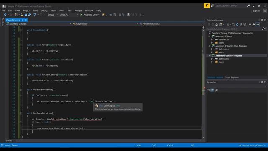
Task: Click the Collapse All icon in Solution Explorer
Action: pyautogui.click(x=241, y=24)
